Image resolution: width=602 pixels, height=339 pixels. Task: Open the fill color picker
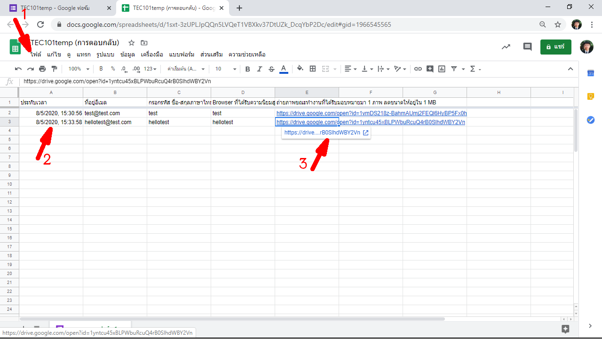click(300, 69)
